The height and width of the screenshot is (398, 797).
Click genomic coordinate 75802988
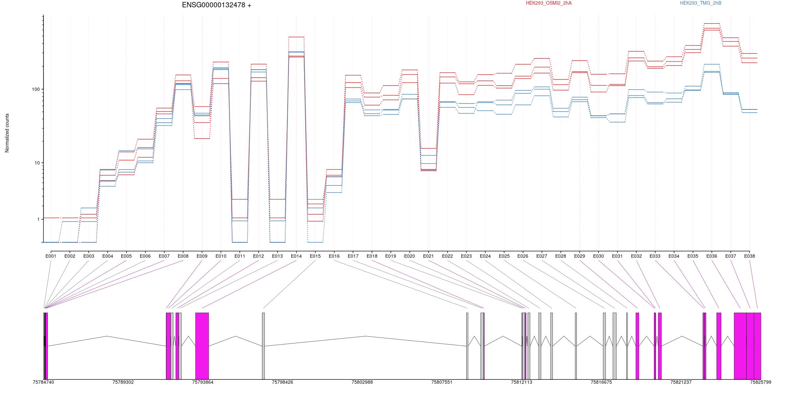[362, 382]
